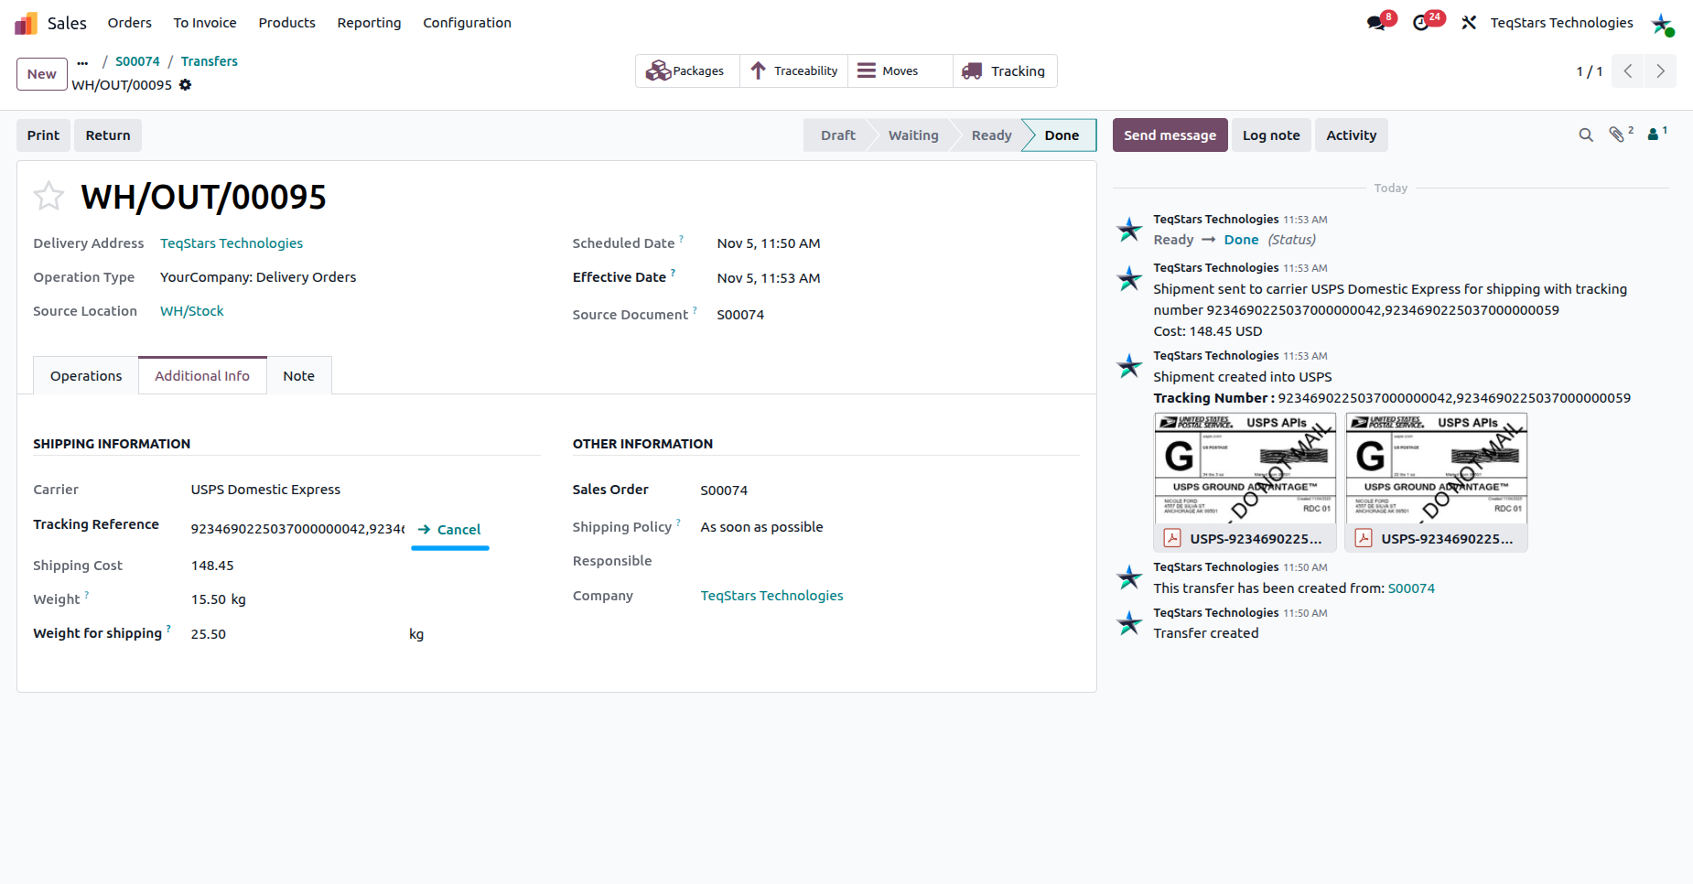Open the Reporting menu

pos(369,23)
